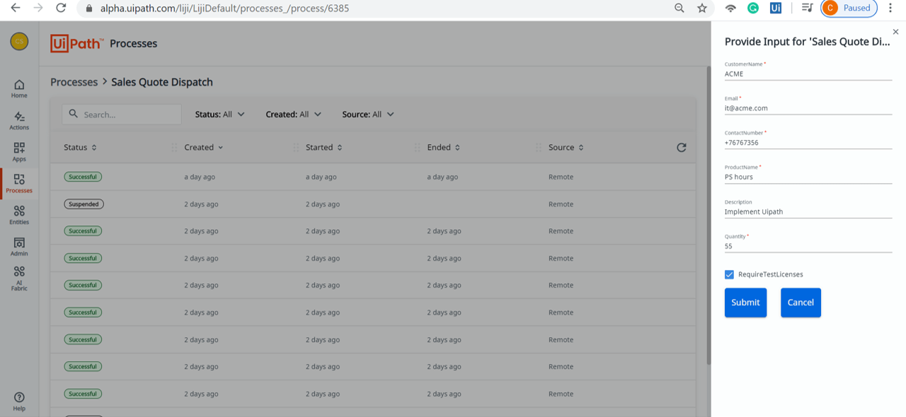Image resolution: width=906 pixels, height=417 pixels.
Task: Close the input panel with X
Action: tap(895, 32)
